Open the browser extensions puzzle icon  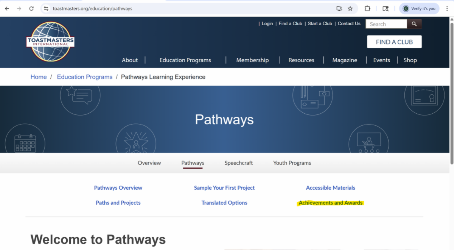pyautogui.click(x=367, y=9)
